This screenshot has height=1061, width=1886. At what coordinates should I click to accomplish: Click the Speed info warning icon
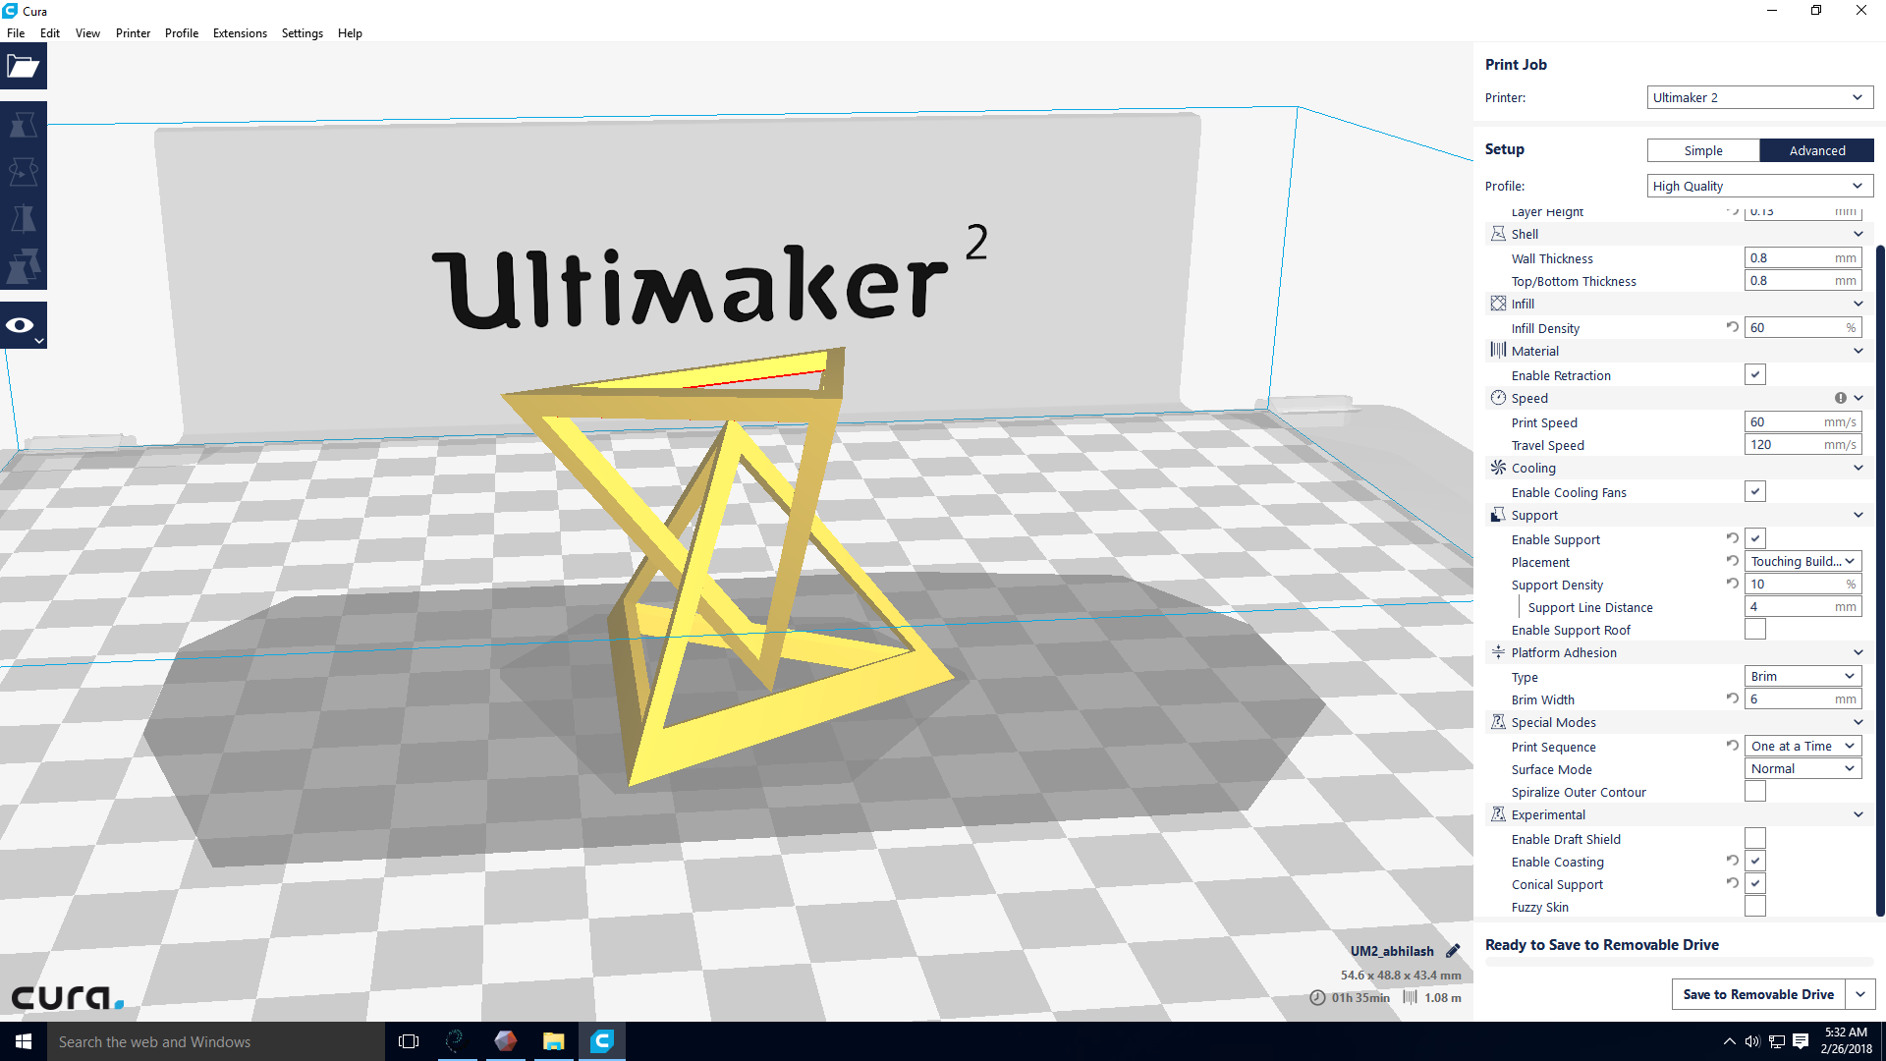point(1840,398)
